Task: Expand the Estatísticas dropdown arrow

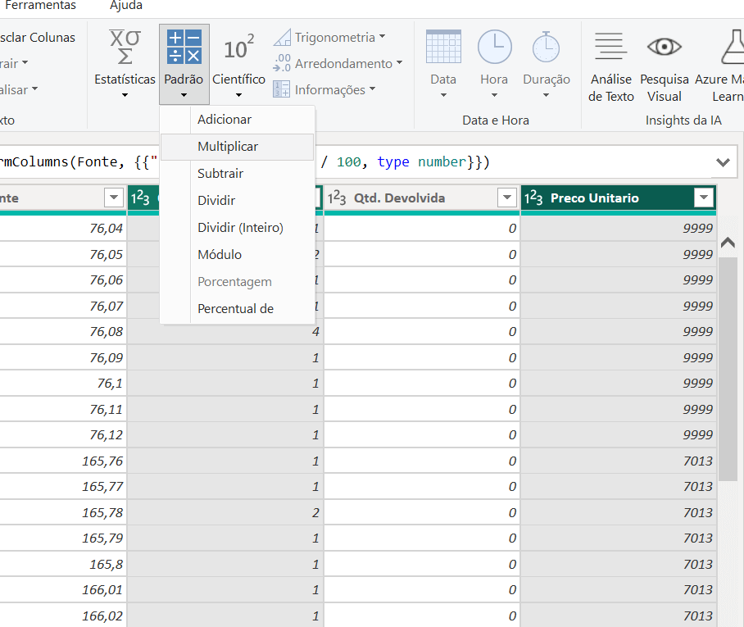Action: click(125, 95)
